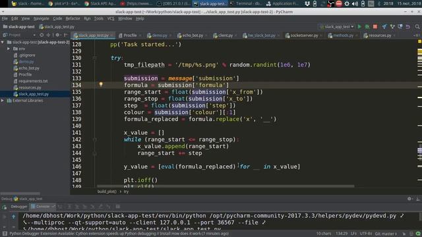The height and width of the screenshot is (237, 422).
Task: Click the collapse-all icon in Project panel
Action: [48, 35]
